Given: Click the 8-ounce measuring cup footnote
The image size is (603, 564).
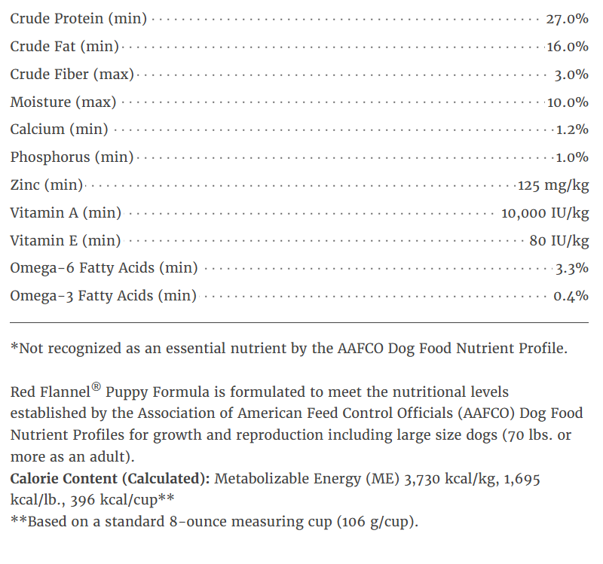Looking at the screenshot, I should 215,521.
